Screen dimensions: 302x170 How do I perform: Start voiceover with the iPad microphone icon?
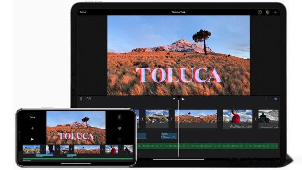click(81, 99)
